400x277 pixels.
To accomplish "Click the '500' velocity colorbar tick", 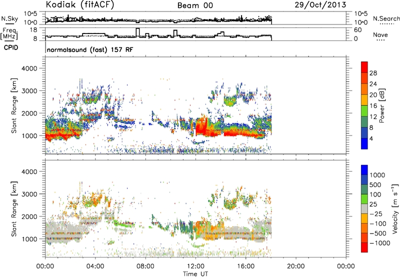I will [375, 185].
